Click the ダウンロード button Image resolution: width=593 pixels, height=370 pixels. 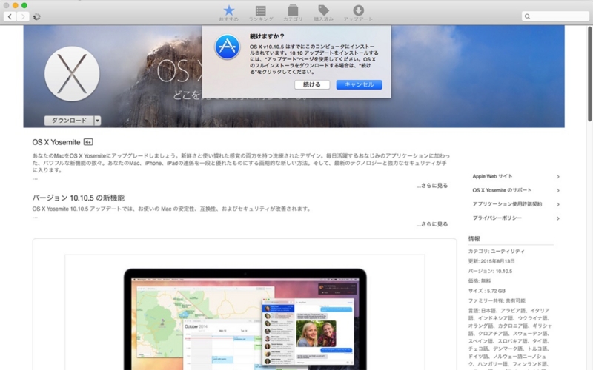coord(69,121)
